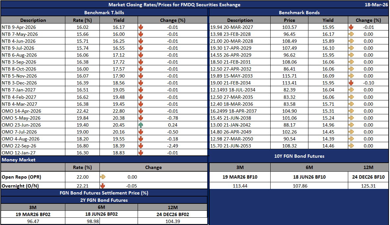Image resolution: width=390 pixels, height=225 pixels.
Task: Click the red down arrow for OMO 22-Sep-26
Action: [x=141, y=146]
